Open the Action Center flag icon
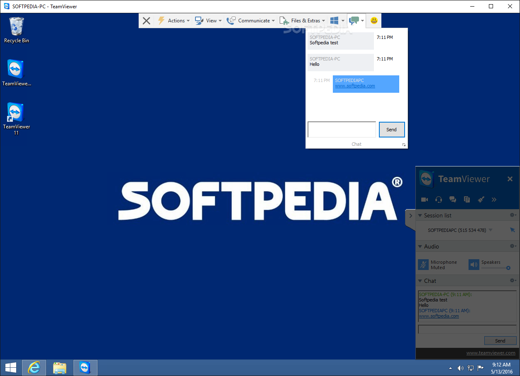Image resolution: width=520 pixels, height=376 pixels. [x=481, y=368]
